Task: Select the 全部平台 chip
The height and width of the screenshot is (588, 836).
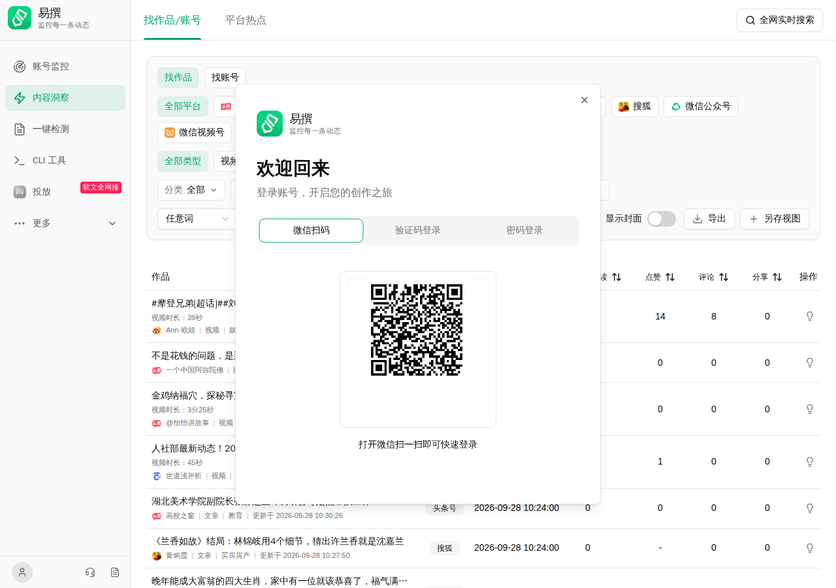Action: (x=183, y=106)
